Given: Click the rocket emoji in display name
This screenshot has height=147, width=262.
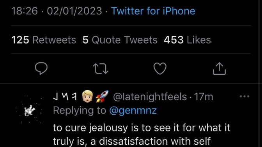Looking at the screenshot, I should click(x=102, y=96).
